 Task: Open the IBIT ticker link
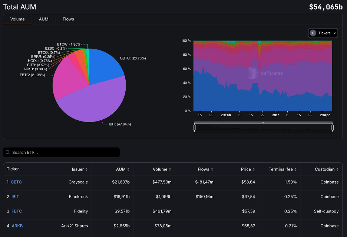tap(15, 197)
